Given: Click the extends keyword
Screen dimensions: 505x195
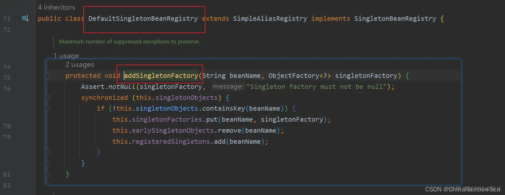Looking at the screenshot, I should click(216, 18).
